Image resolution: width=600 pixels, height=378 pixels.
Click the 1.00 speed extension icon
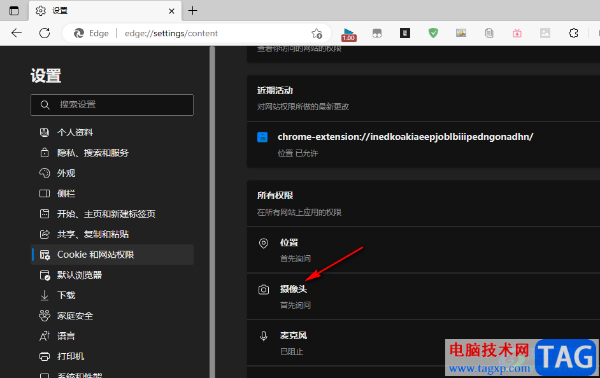tap(348, 34)
